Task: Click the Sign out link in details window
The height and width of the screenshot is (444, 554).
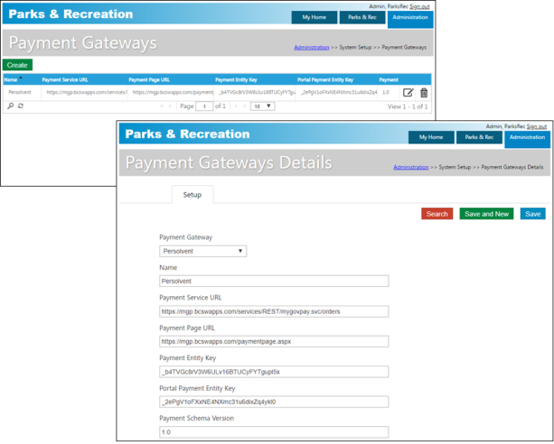Action: coord(537,126)
